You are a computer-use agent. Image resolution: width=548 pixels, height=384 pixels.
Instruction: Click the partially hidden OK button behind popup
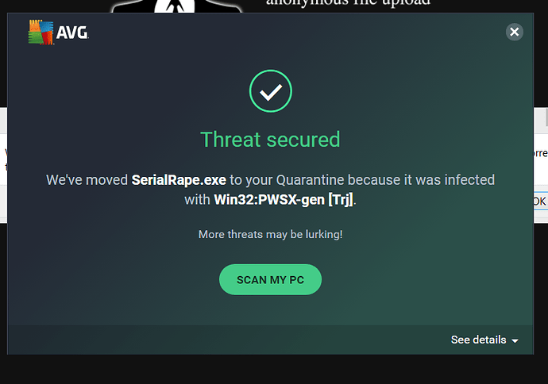(x=539, y=202)
